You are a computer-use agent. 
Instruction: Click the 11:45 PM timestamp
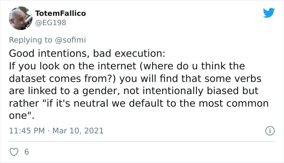point(27,131)
